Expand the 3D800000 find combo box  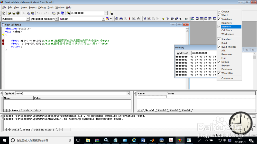(x=106, y=13)
